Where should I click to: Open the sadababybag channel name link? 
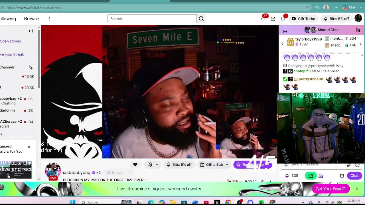[77, 173]
